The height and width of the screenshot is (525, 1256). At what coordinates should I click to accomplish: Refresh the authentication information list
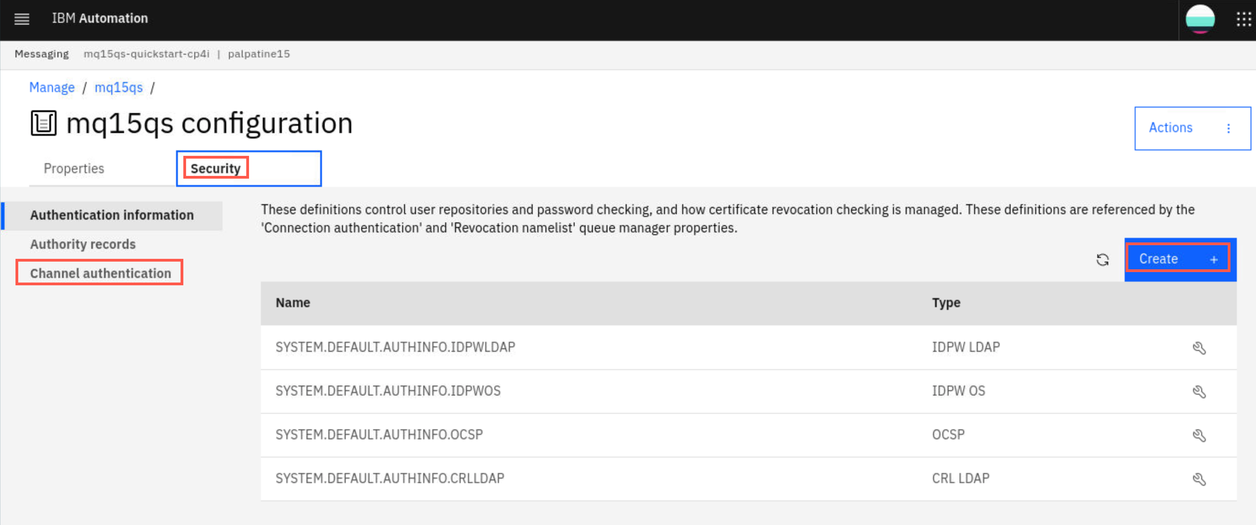pyautogui.click(x=1102, y=260)
